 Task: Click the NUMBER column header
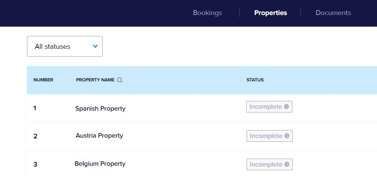pos(43,80)
